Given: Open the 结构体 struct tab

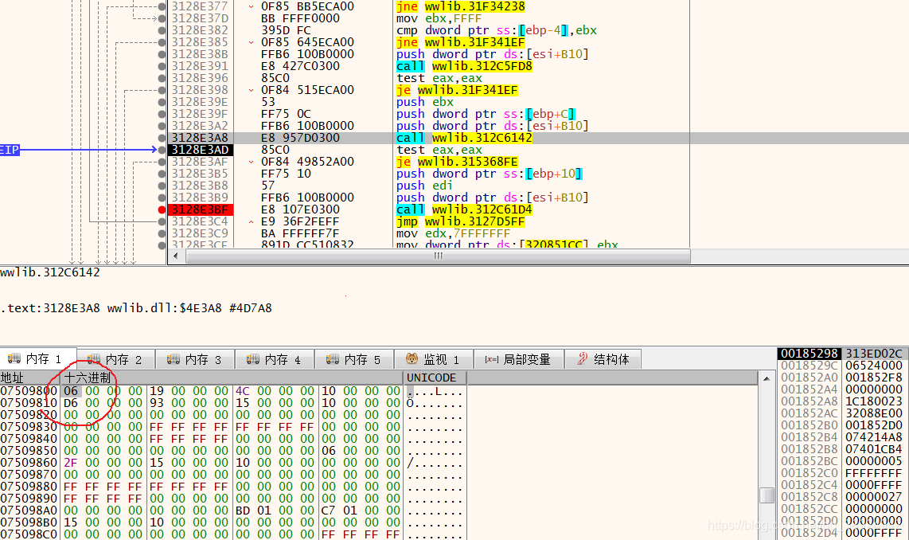Looking at the screenshot, I should point(603,360).
